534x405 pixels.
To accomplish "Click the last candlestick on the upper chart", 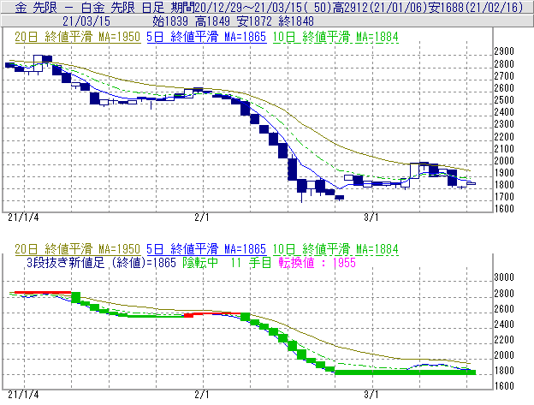I will click(471, 183).
